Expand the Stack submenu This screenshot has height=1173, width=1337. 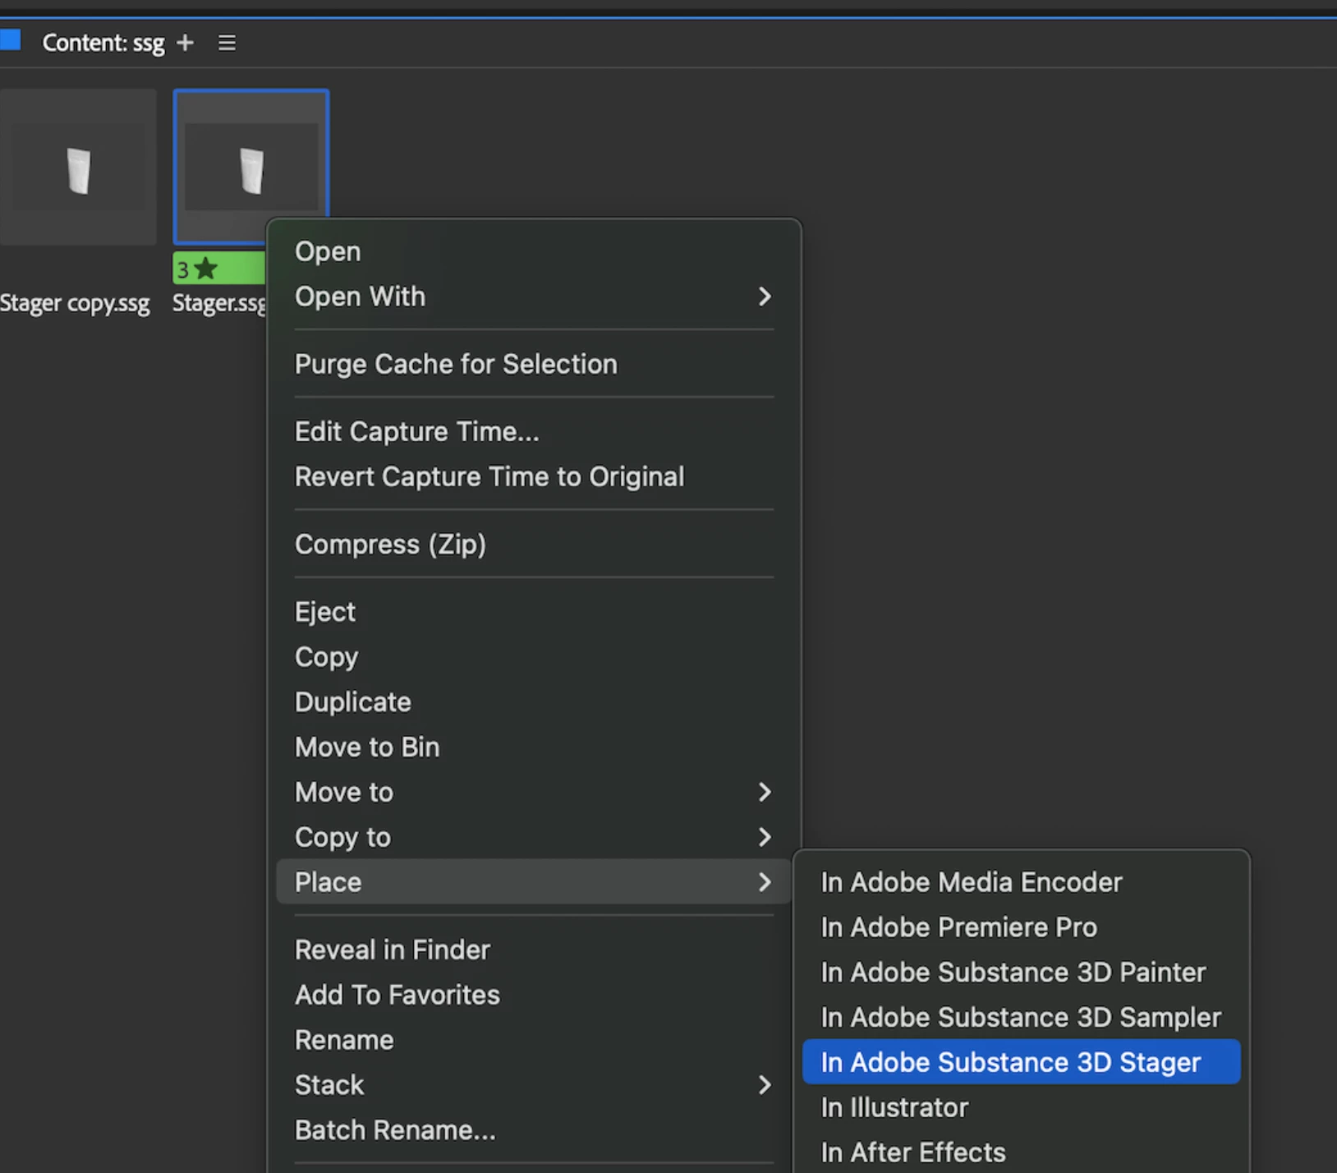coord(534,1085)
